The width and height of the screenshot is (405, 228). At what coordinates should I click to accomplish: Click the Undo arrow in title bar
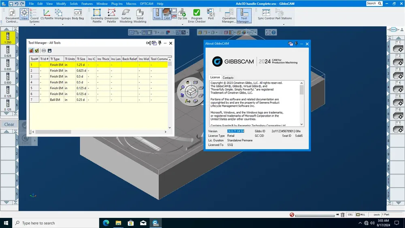point(17,4)
